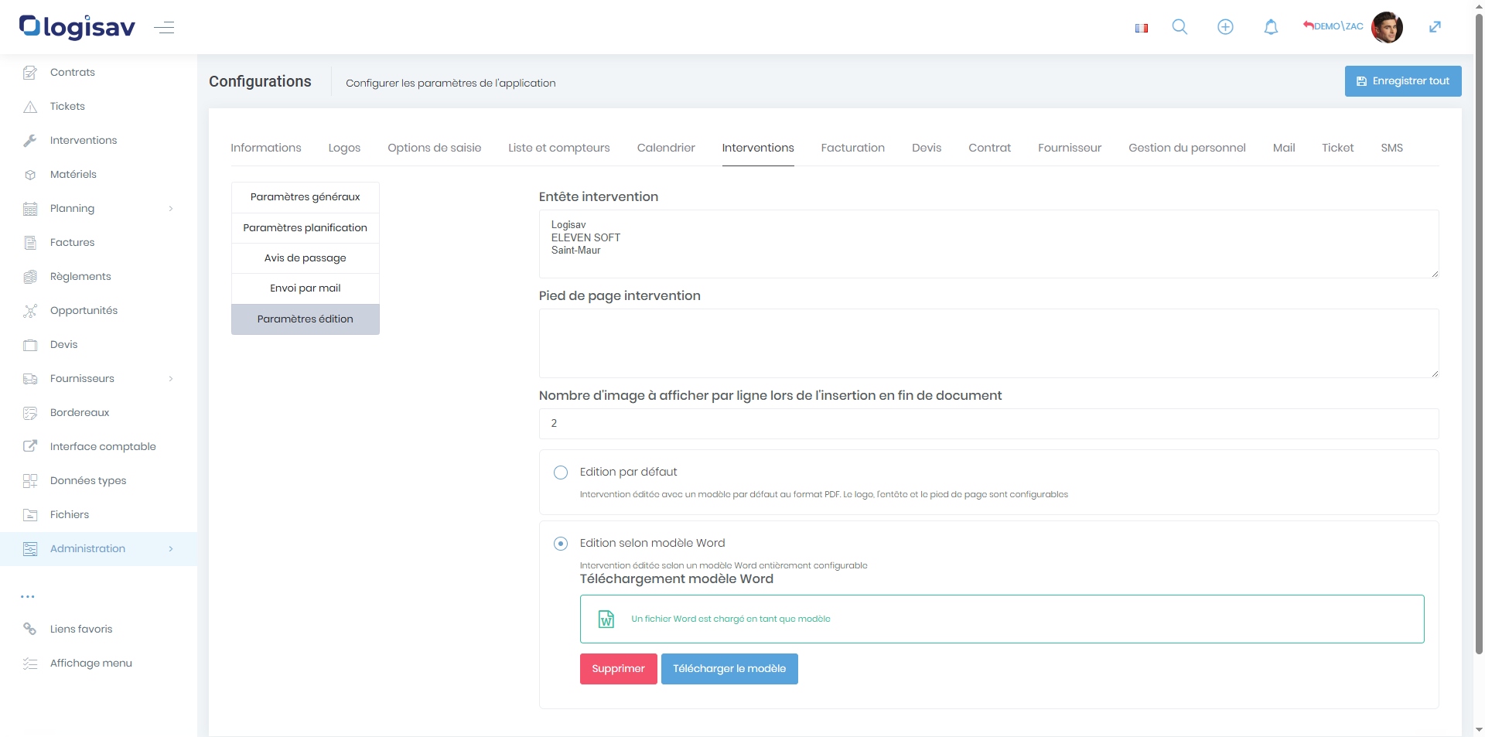Viewport: 1485px width, 737px height.
Task: Select the Edition par défaut radio option
Action: pos(561,473)
